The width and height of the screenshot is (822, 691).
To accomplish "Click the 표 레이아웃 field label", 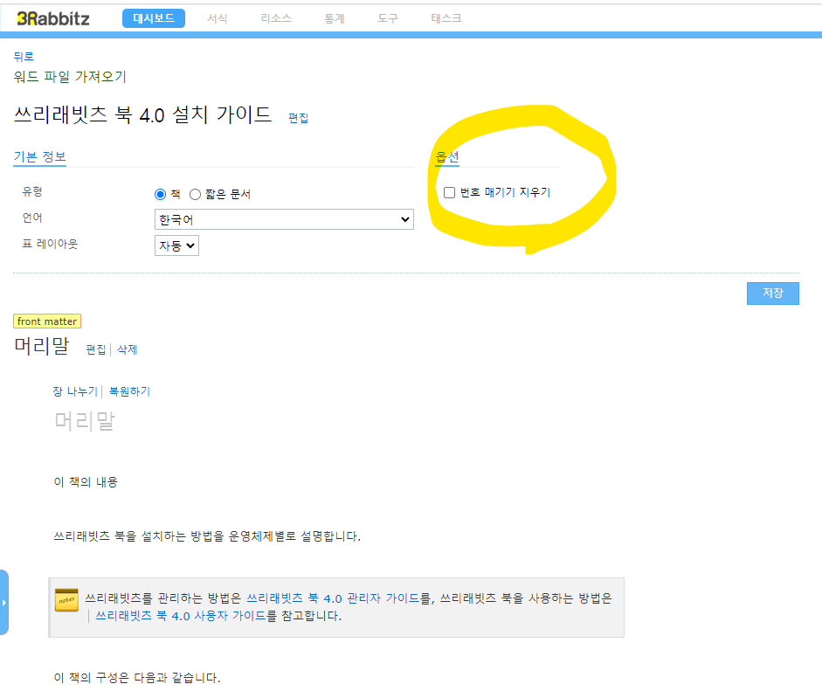I will (50, 244).
